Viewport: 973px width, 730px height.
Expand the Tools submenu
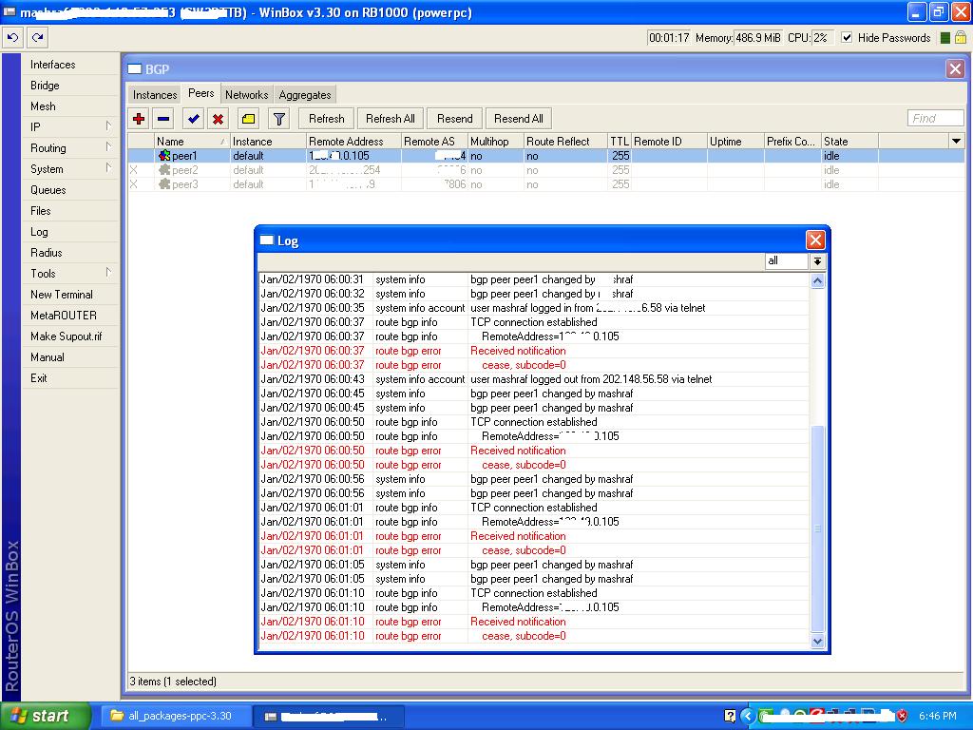[108, 273]
